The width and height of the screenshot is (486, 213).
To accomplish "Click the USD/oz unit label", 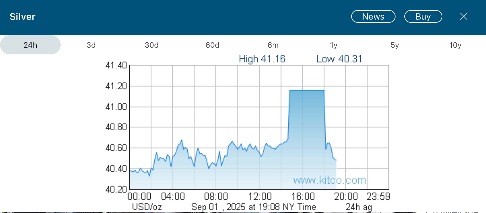I will coord(147,207).
